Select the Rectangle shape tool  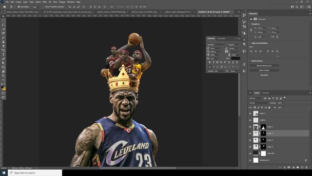point(3,67)
